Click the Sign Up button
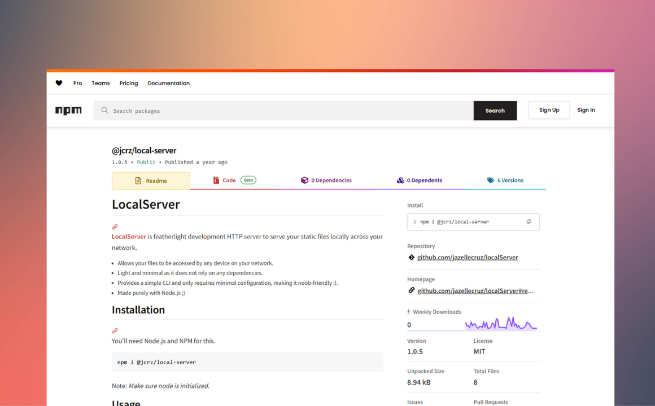655x406 pixels. click(x=549, y=110)
